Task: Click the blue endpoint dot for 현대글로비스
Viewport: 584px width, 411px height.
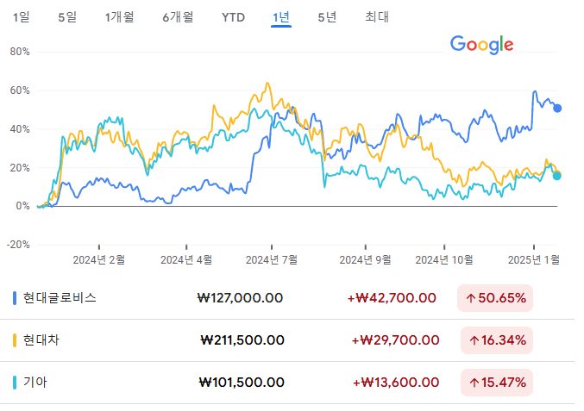Action: tap(557, 109)
